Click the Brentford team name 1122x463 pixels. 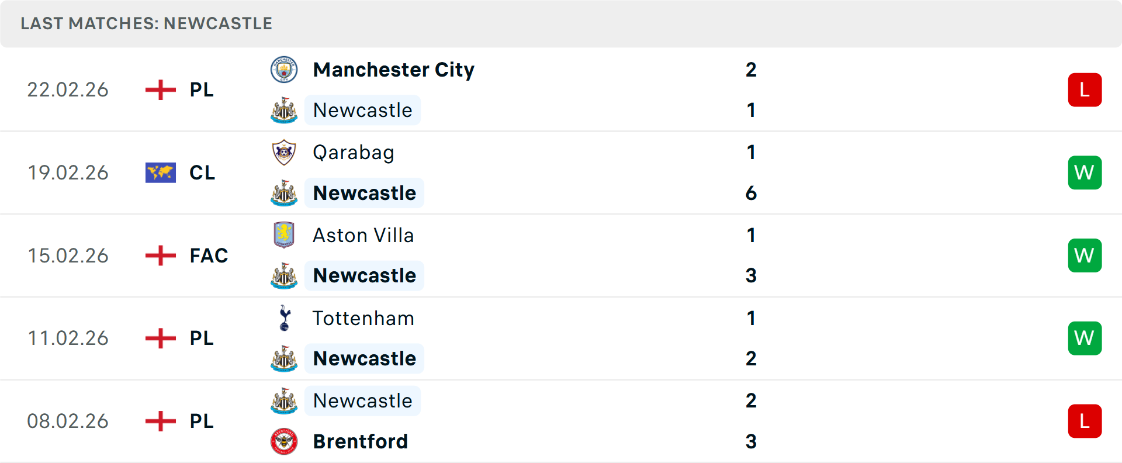click(361, 443)
